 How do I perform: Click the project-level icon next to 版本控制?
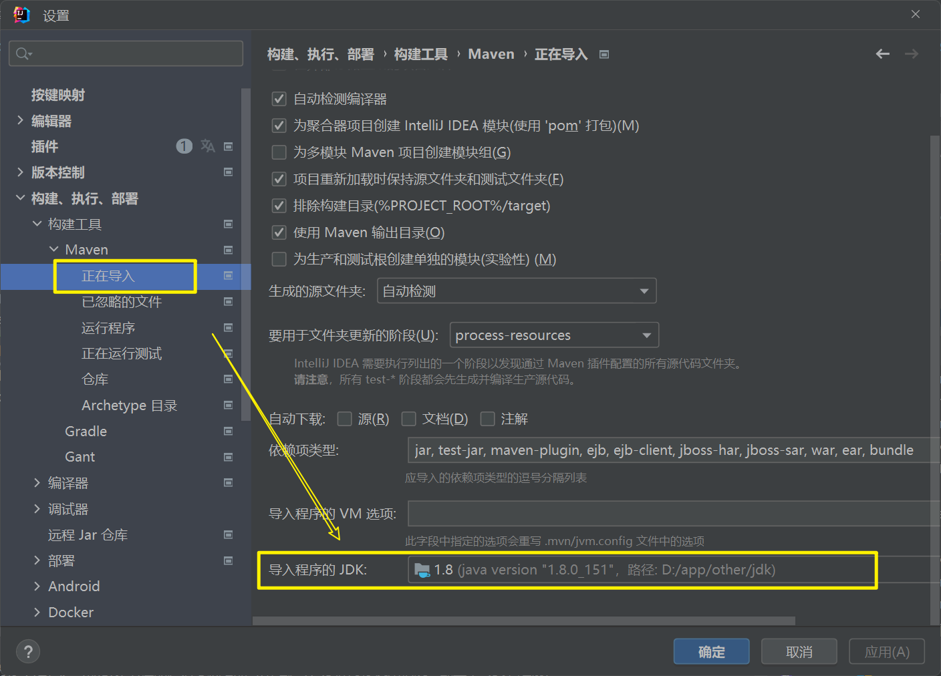click(x=228, y=172)
